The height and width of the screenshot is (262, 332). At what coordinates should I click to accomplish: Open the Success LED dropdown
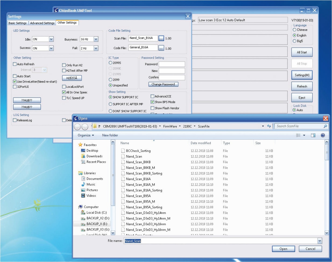point(51,48)
